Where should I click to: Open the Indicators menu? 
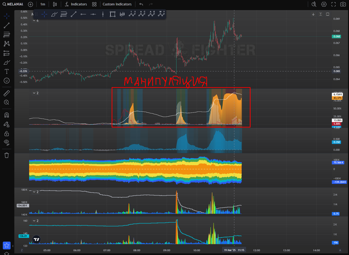76,4
